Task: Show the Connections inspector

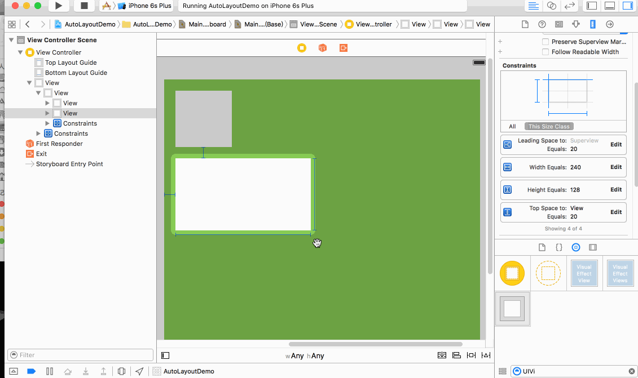Action: coord(609,24)
